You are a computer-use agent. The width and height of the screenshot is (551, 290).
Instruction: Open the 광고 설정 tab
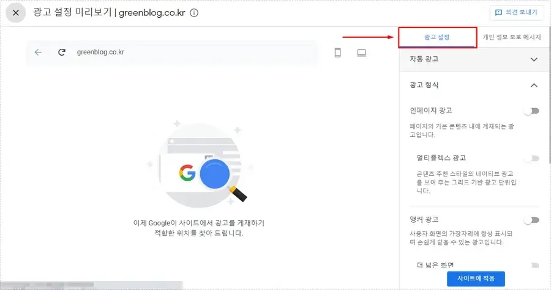pyautogui.click(x=437, y=37)
